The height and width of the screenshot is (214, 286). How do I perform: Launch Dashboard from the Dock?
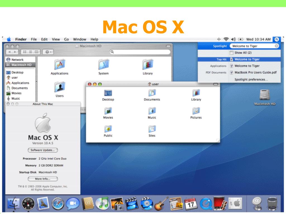(x=28, y=204)
